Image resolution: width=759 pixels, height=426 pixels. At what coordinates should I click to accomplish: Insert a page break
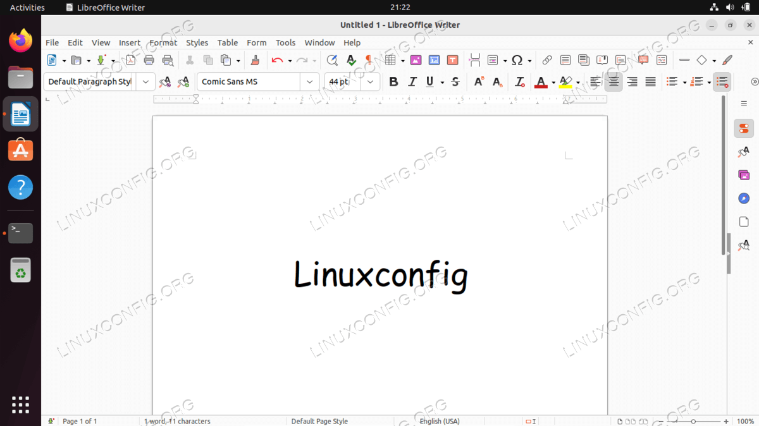[x=474, y=60]
